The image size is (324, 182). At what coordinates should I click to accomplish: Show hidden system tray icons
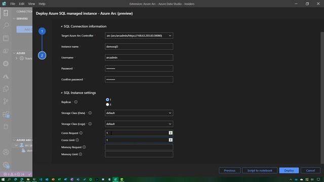point(291,179)
